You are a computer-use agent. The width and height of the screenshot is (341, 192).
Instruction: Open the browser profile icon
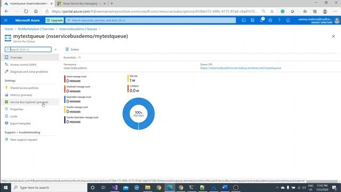(x=325, y=11)
